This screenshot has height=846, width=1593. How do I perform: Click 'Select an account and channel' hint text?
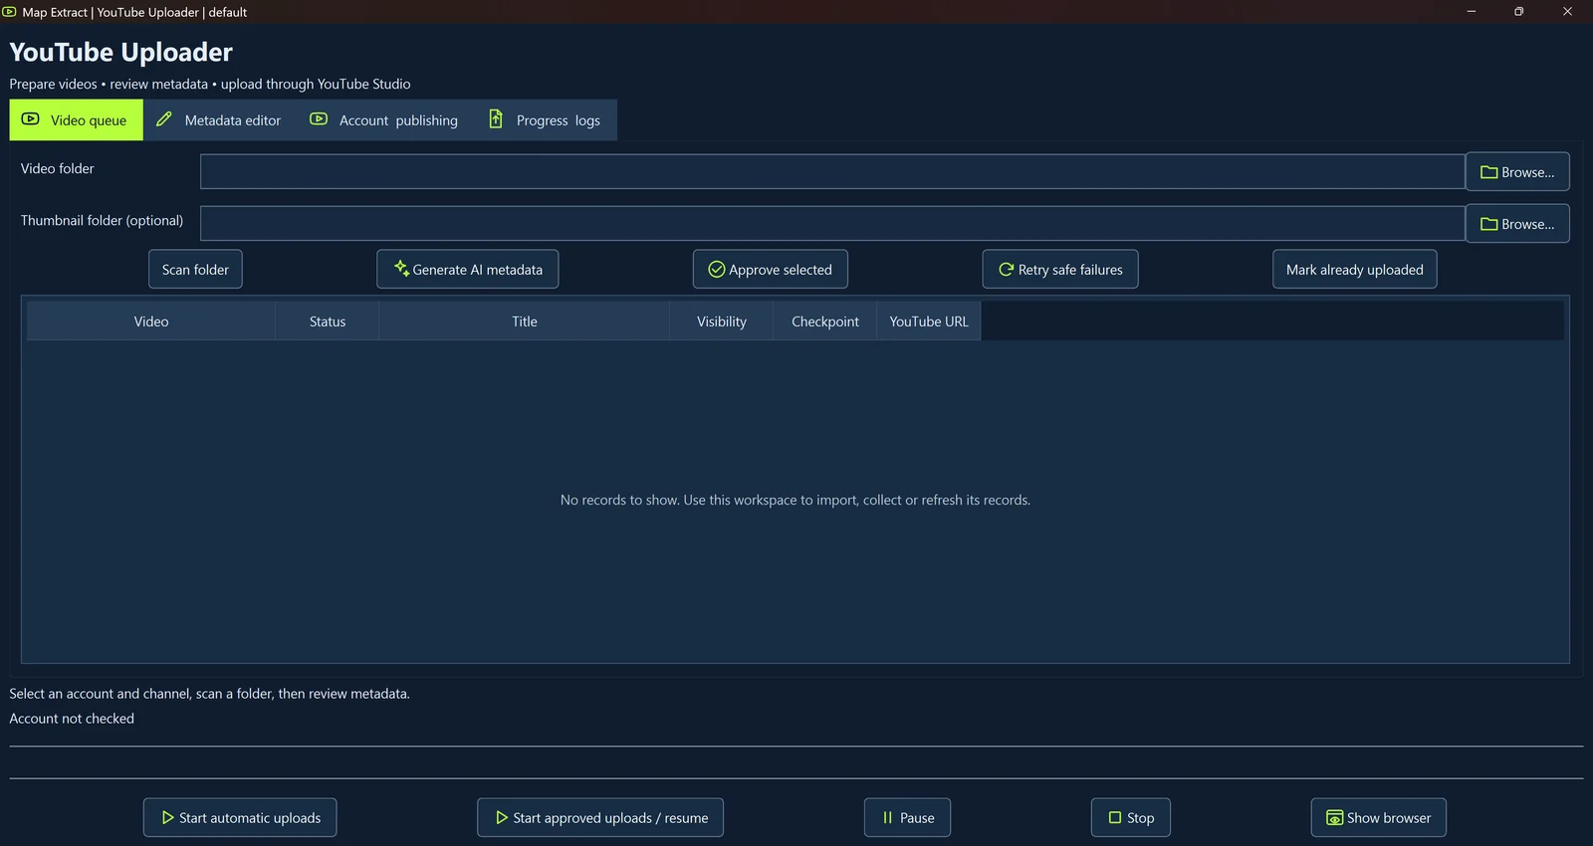pos(210,694)
